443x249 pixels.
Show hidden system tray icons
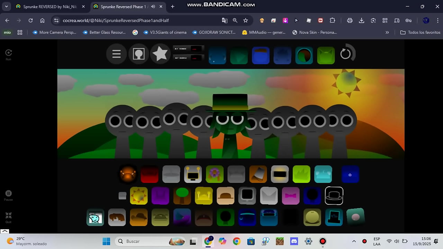pyautogui.click(x=354, y=241)
